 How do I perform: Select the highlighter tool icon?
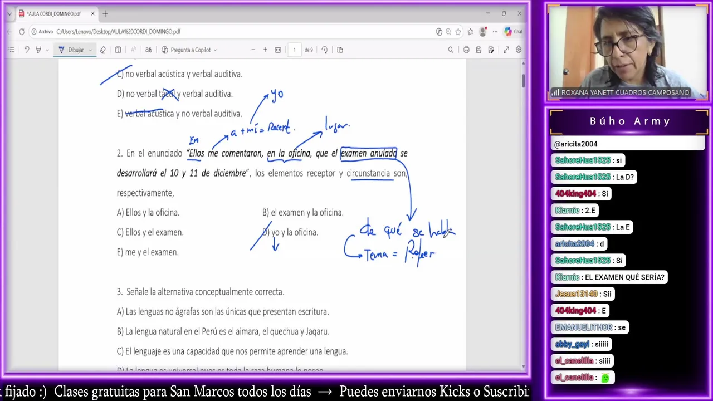[x=38, y=50]
